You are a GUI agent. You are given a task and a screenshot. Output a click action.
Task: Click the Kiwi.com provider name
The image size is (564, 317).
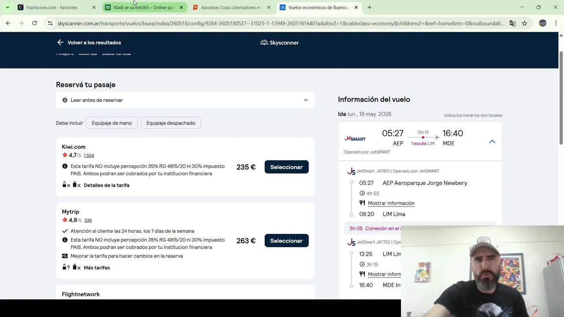(74, 147)
